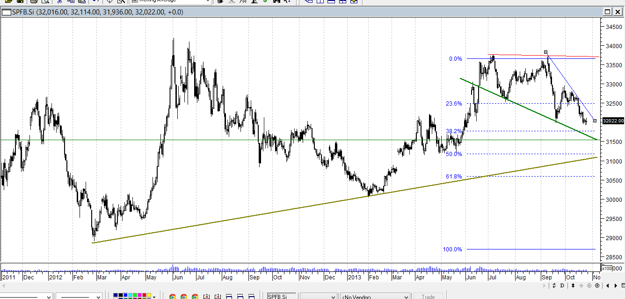The height and width of the screenshot is (299, 625).
Task: Click the SPFB.Si symbol input field
Action: [282, 297]
